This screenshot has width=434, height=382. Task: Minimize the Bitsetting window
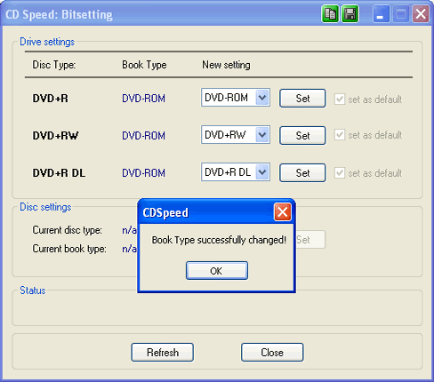point(381,14)
